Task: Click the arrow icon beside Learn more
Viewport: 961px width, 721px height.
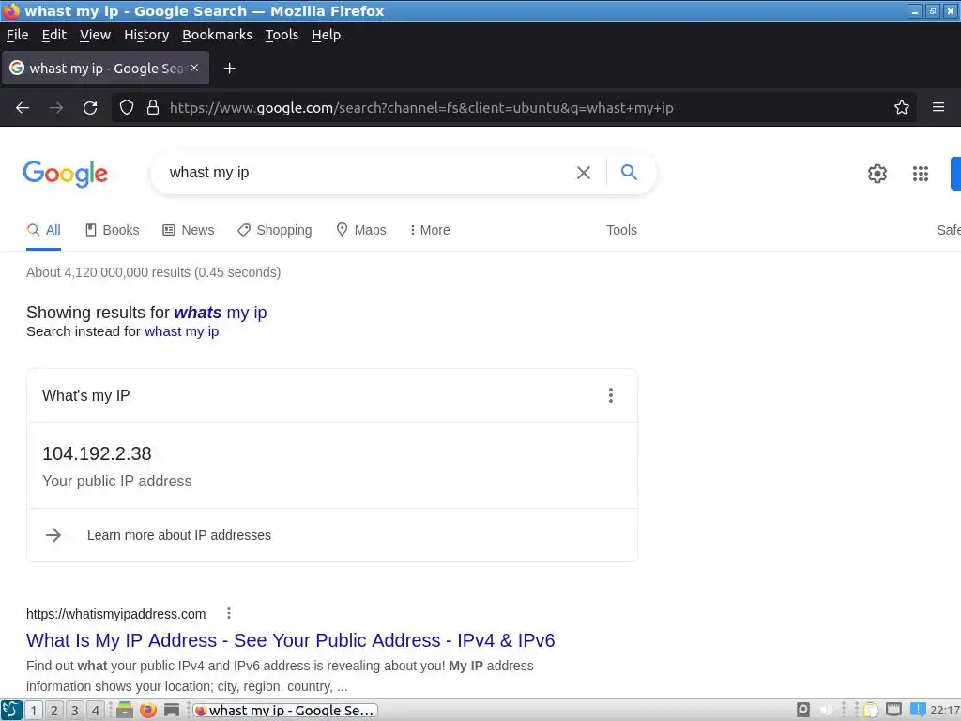Action: pos(53,535)
